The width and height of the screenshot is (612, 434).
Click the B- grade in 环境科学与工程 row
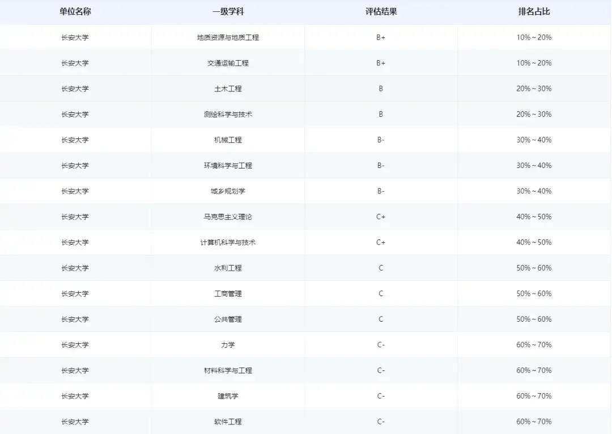(381, 166)
